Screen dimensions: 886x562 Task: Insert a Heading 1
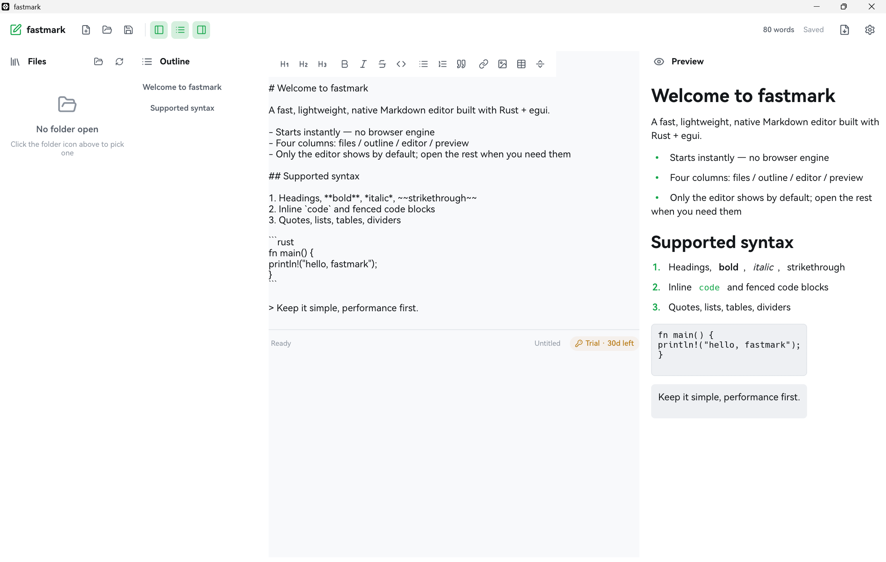point(285,64)
